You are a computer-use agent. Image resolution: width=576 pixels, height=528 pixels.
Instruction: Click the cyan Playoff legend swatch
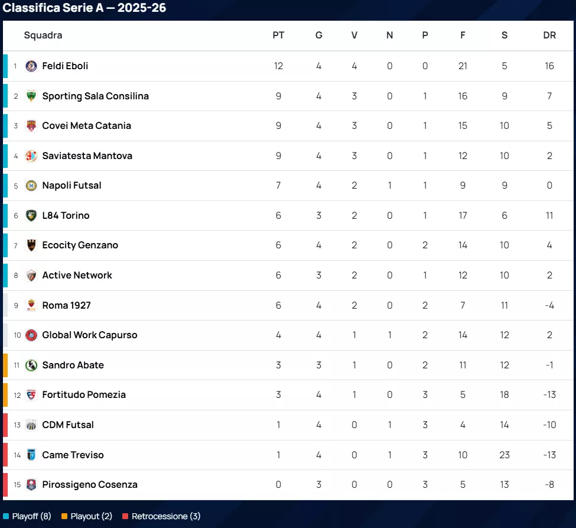[6, 517]
